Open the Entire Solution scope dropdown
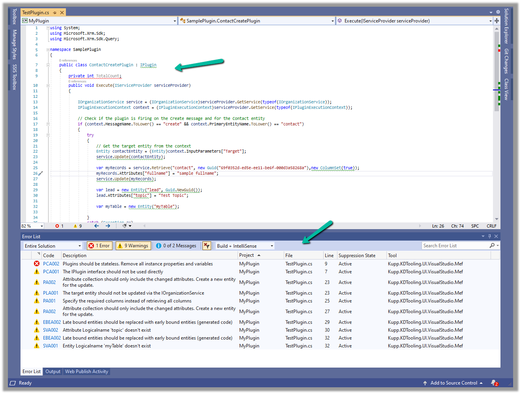This screenshot has width=521, height=394. [x=52, y=246]
